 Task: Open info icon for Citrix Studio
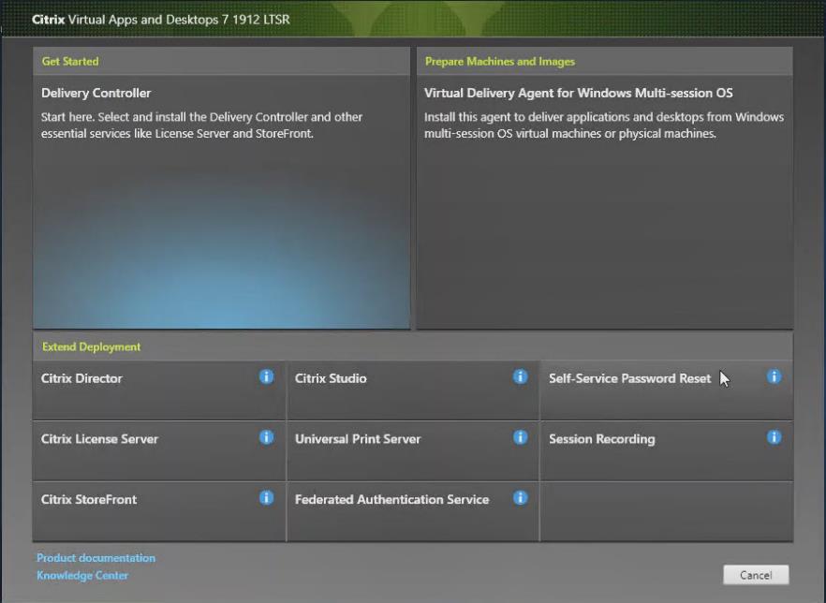click(x=520, y=376)
